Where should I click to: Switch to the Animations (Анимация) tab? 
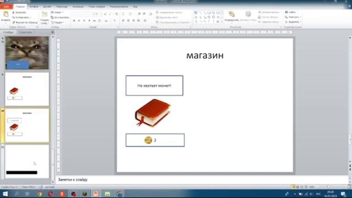78,7
